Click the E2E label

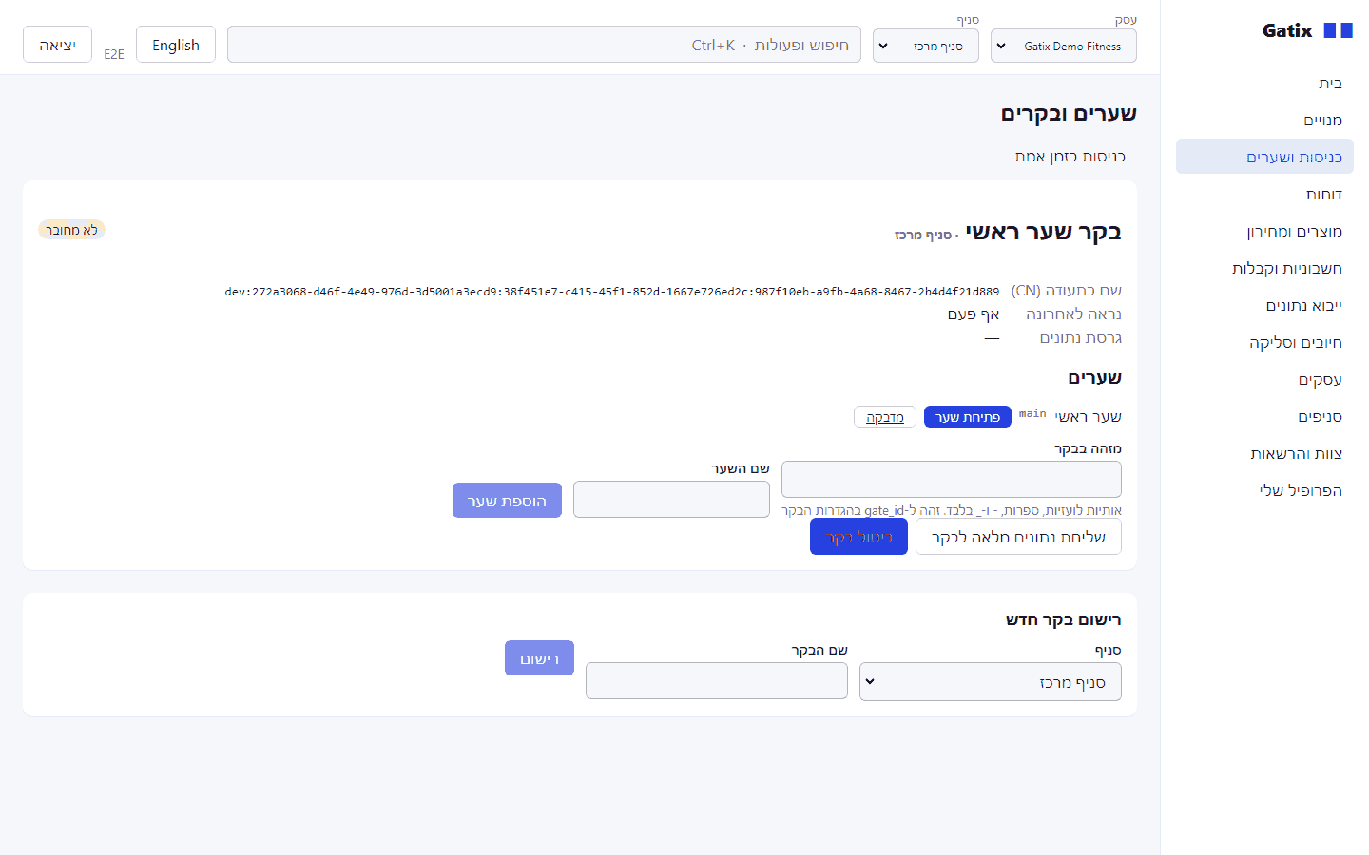pos(114,54)
